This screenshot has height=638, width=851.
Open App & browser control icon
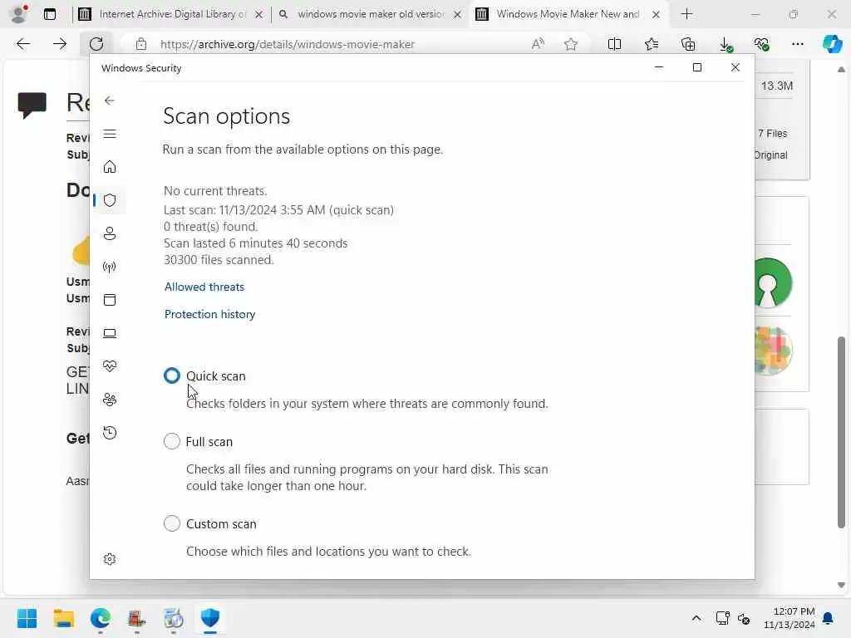pyautogui.click(x=110, y=299)
